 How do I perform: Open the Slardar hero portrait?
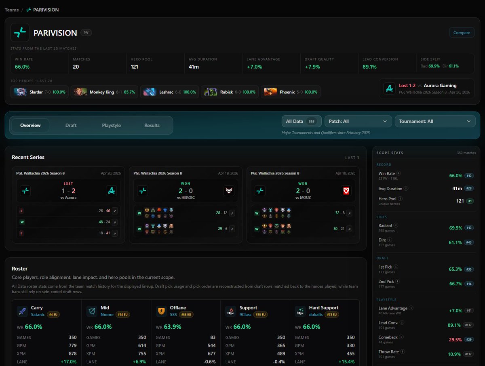pos(21,92)
